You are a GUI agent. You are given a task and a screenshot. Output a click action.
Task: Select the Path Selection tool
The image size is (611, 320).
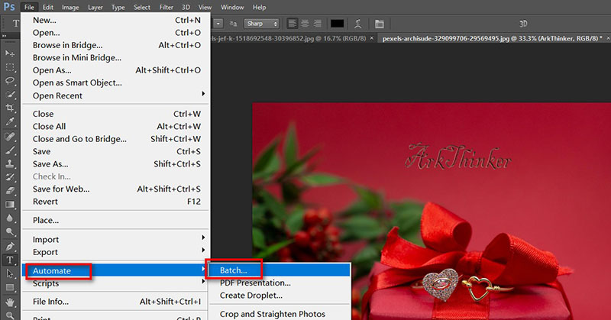click(x=10, y=273)
